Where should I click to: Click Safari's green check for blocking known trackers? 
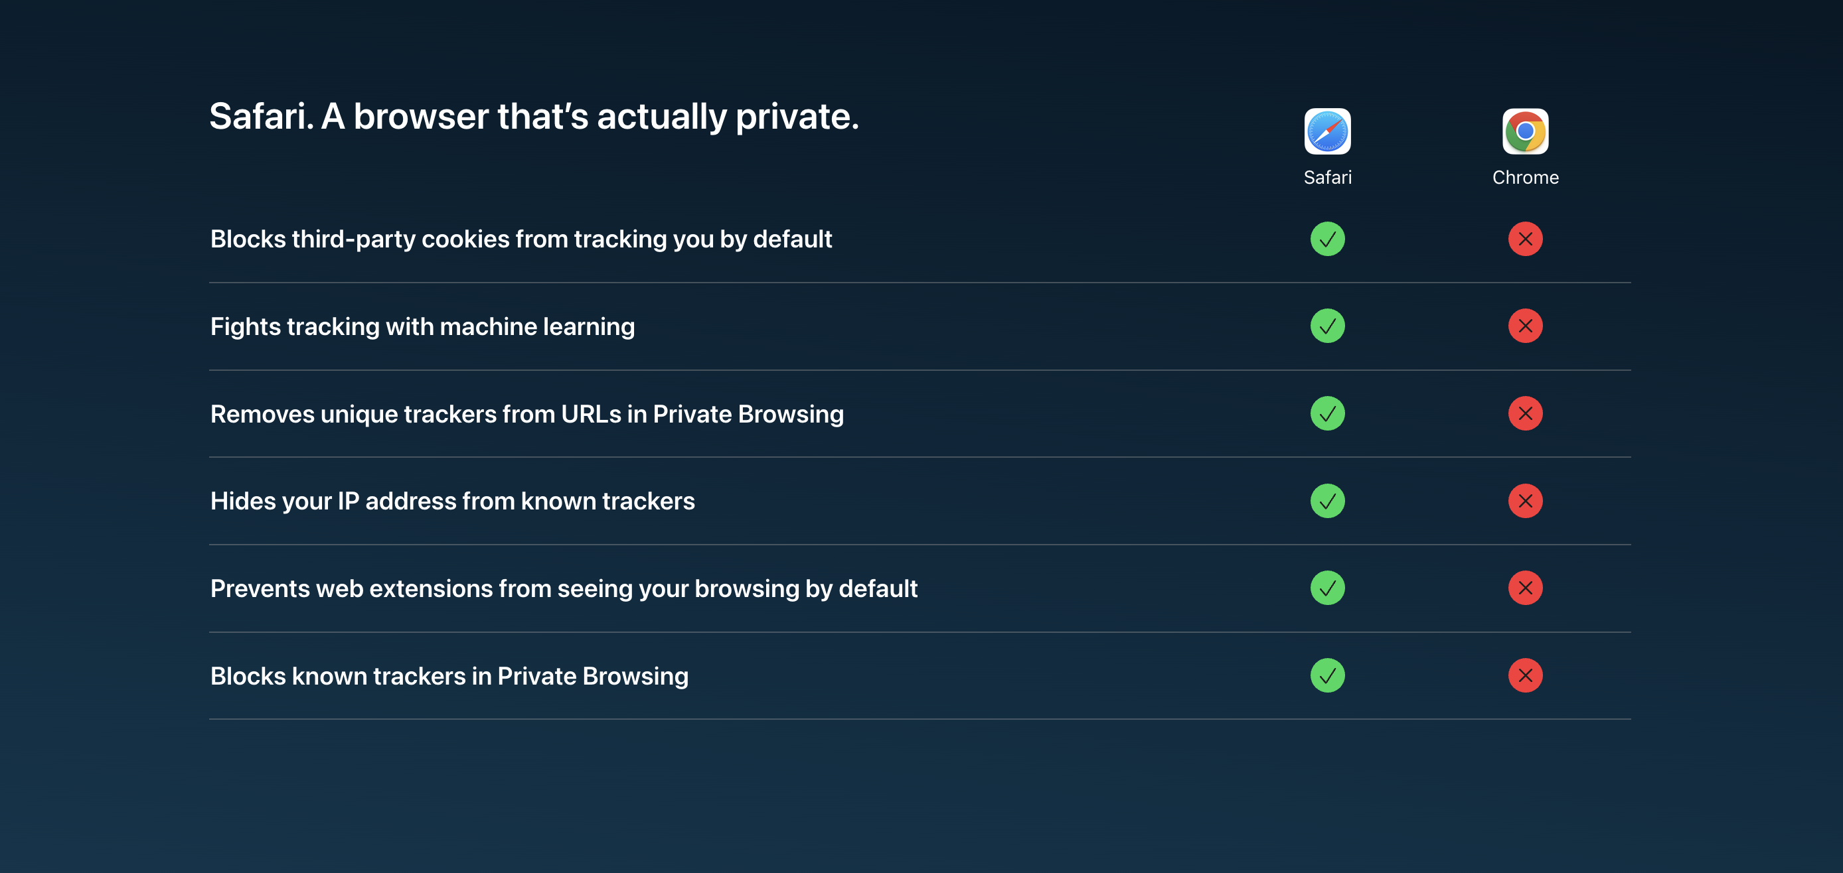pyautogui.click(x=1327, y=676)
